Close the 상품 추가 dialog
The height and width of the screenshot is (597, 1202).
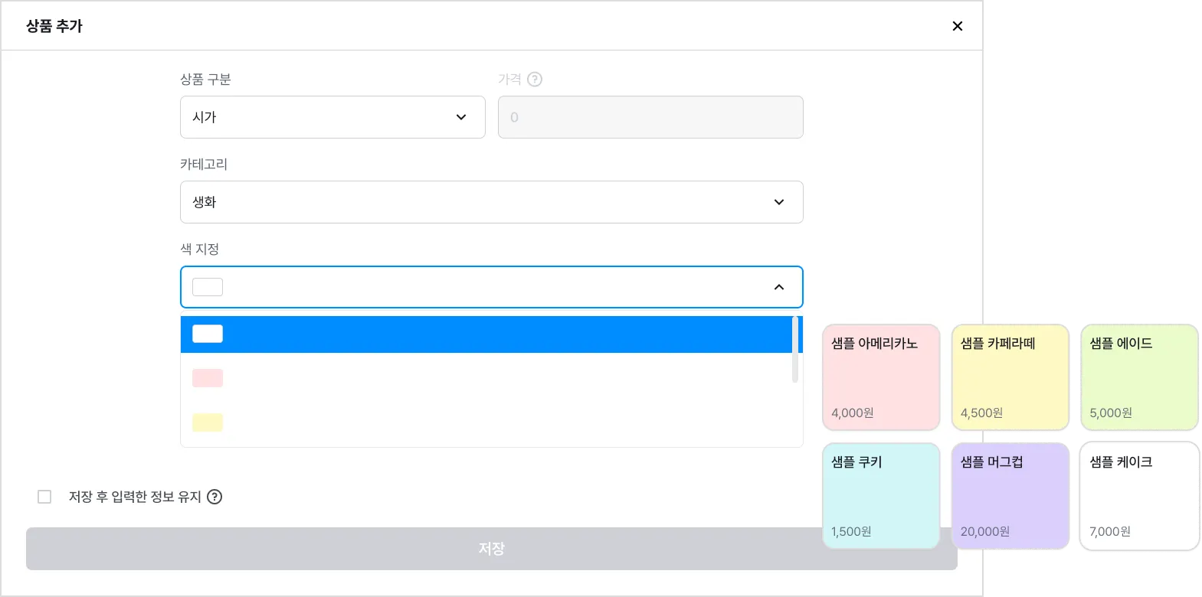pos(957,26)
